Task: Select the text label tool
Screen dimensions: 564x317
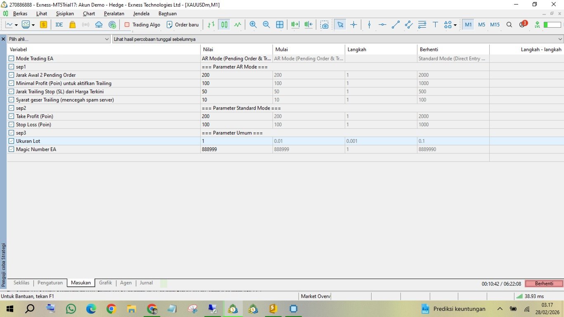Action: click(x=435, y=25)
